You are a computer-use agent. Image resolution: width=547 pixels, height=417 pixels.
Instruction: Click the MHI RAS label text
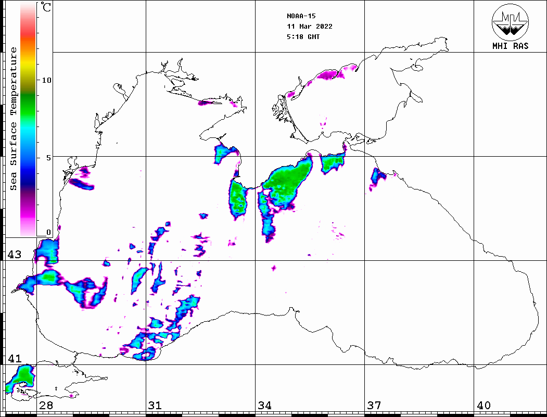[510, 46]
